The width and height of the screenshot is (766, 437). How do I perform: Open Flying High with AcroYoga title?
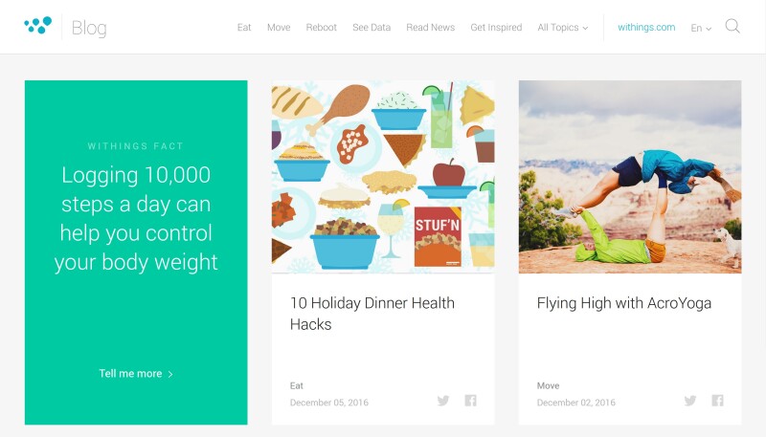click(x=624, y=303)
